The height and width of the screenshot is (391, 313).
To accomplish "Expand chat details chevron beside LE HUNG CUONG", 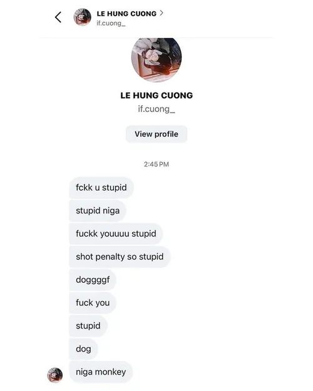I will coord(162,13).
